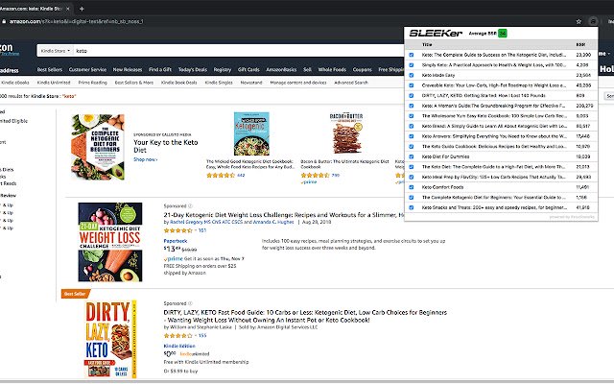Open Find a Gift nav link

point(160,70)
